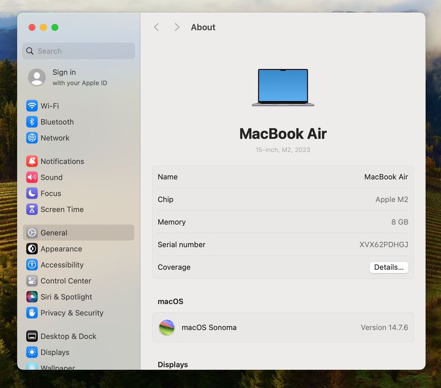441x388 pixels.
Task: Click the Apple ID avatar icon
Action: [37, 77]
